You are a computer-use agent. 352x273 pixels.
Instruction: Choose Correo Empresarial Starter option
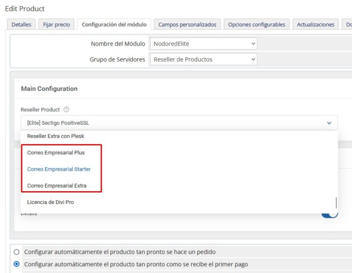click(x=59, y=169)
